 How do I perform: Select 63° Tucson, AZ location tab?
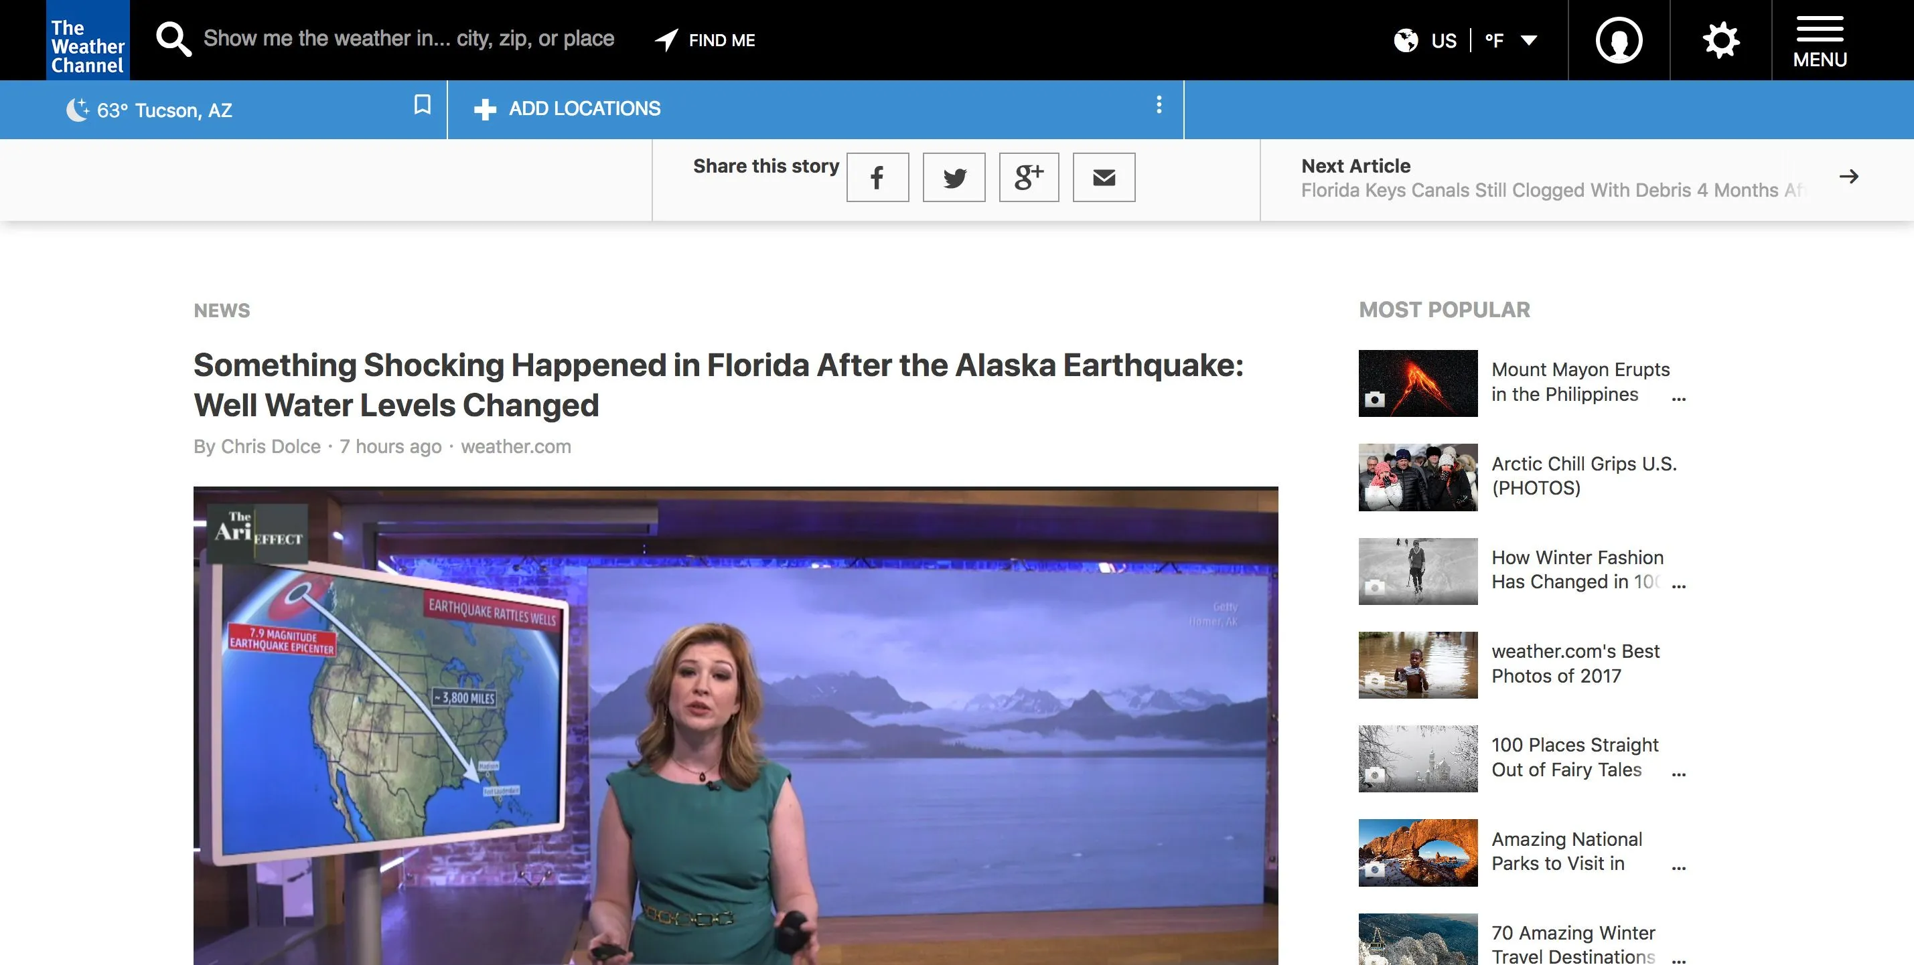pos(165,110)
